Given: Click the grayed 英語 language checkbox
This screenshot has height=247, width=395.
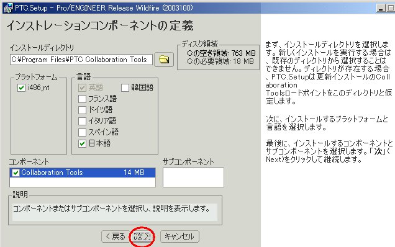Looking at the screenshot, I should pyautogui.click(x=82, y=88).
